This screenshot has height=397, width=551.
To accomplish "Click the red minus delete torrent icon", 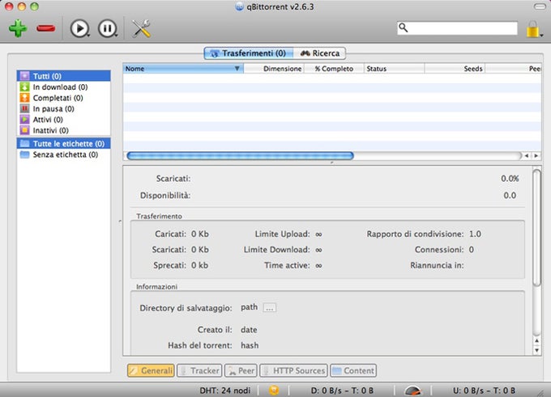I will point(45,28).
